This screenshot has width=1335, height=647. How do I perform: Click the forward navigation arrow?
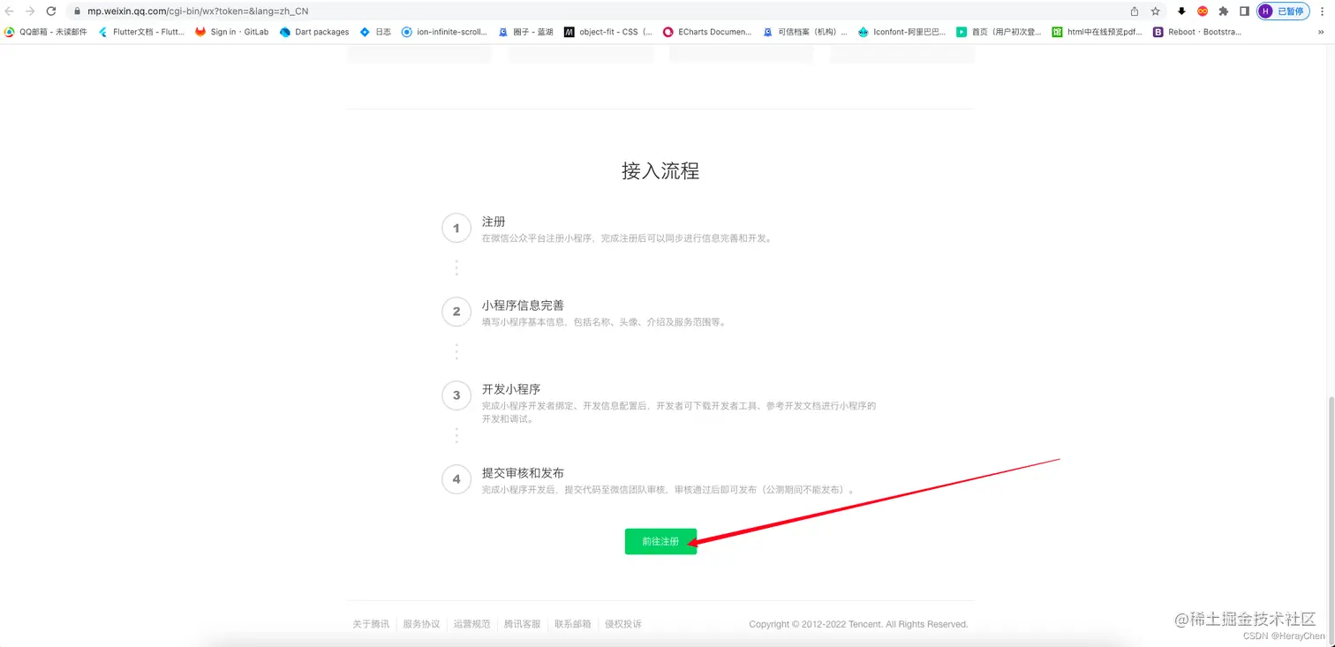coord(30,11)
